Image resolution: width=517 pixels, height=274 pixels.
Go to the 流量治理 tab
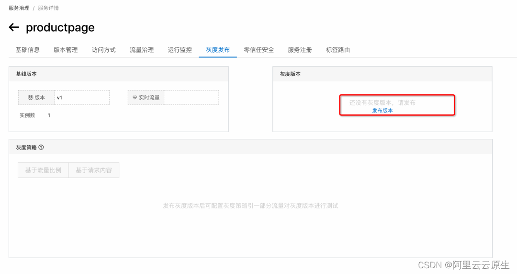click(x=142, y=50)
